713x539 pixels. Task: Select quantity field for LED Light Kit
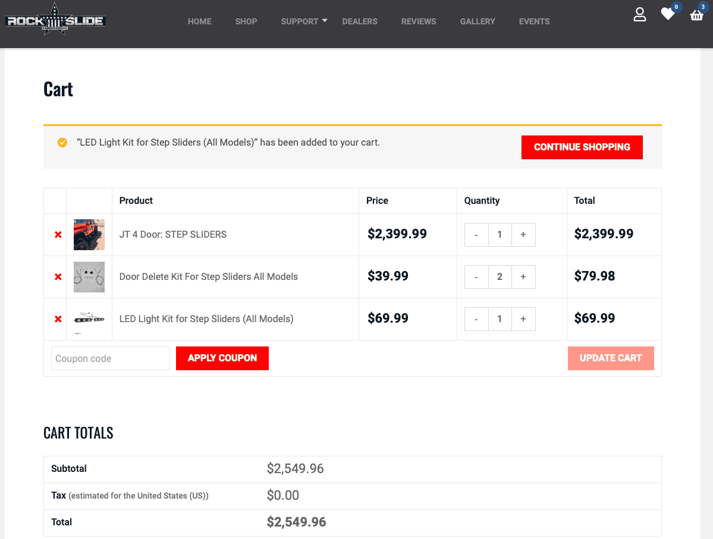click(500, 319)
